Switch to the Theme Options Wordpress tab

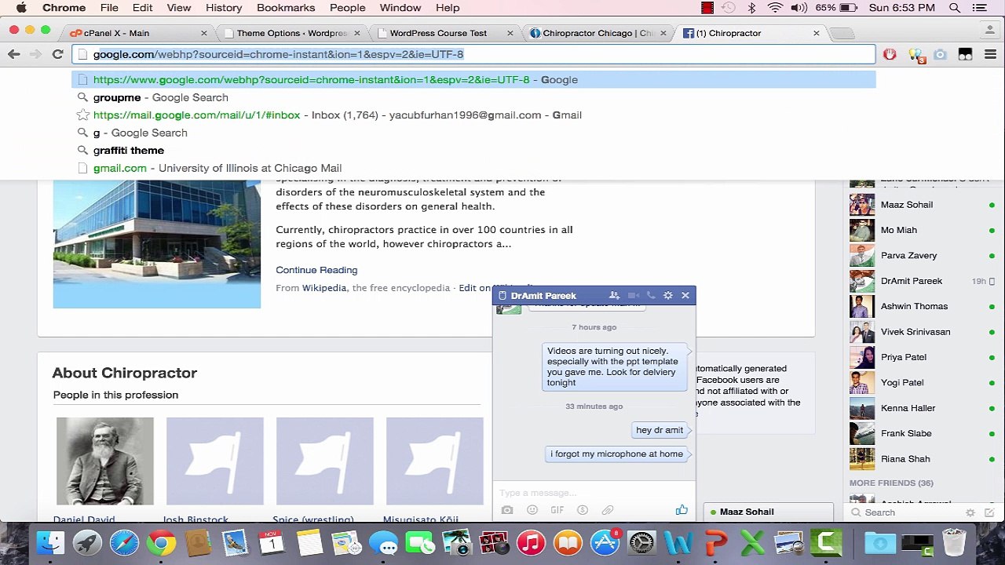290,33
